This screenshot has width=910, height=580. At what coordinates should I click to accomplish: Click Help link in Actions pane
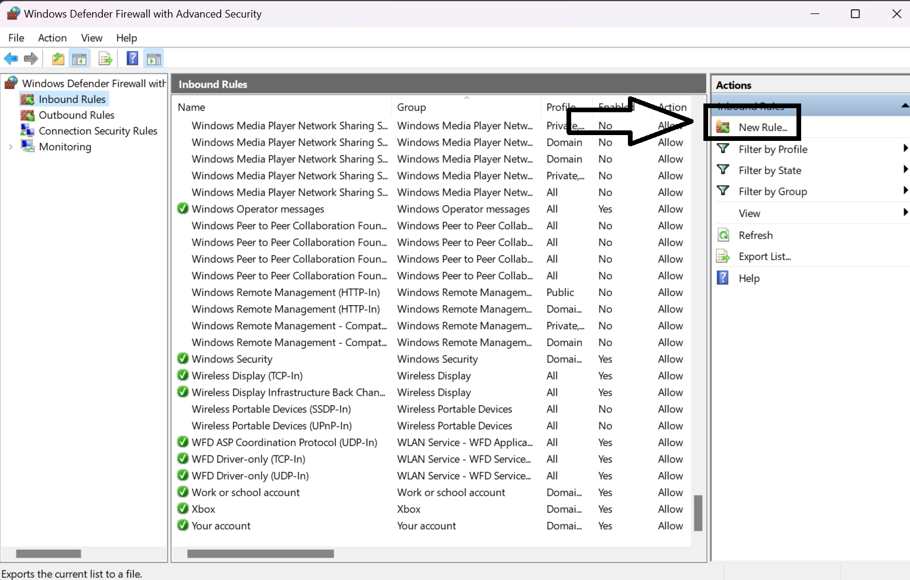click(749, 278)
